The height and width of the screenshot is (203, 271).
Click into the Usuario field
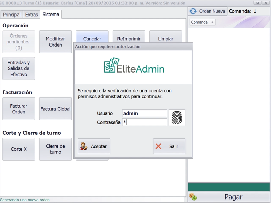144,113
